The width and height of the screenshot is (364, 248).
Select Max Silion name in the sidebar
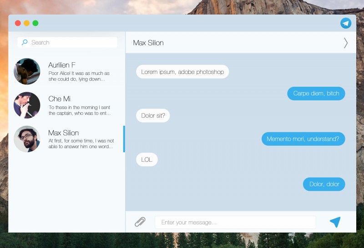pos(64,133)
